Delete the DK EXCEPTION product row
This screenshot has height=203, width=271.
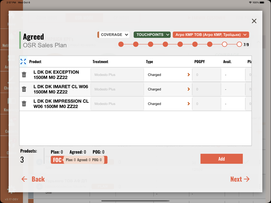pyautogui.click(x=24, y=75)
